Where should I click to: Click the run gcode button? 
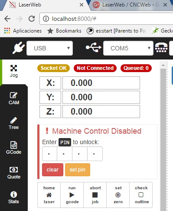72,195
